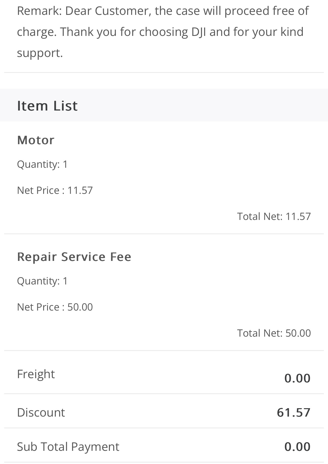Image resolution: width=328 pixels, height=464 pixels.
Task: Select Total Net: 11.57 value
Action: point(274,216)
